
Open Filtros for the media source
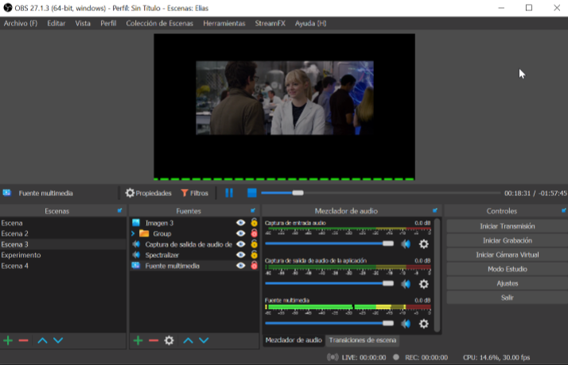(195, 193)
